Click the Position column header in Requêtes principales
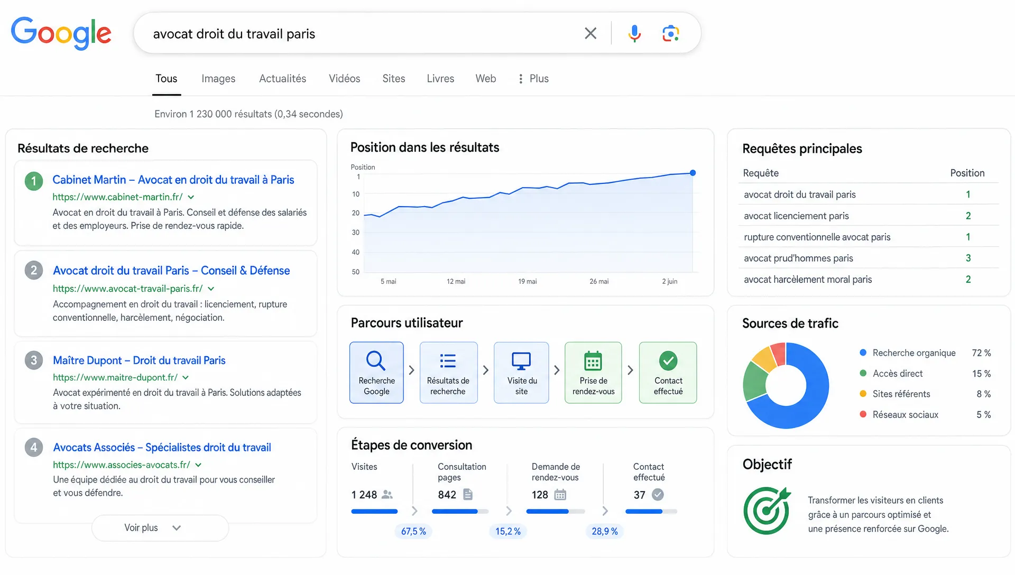Image resolution: width=1015 pixels, height=575 pixels. (967, 173)
